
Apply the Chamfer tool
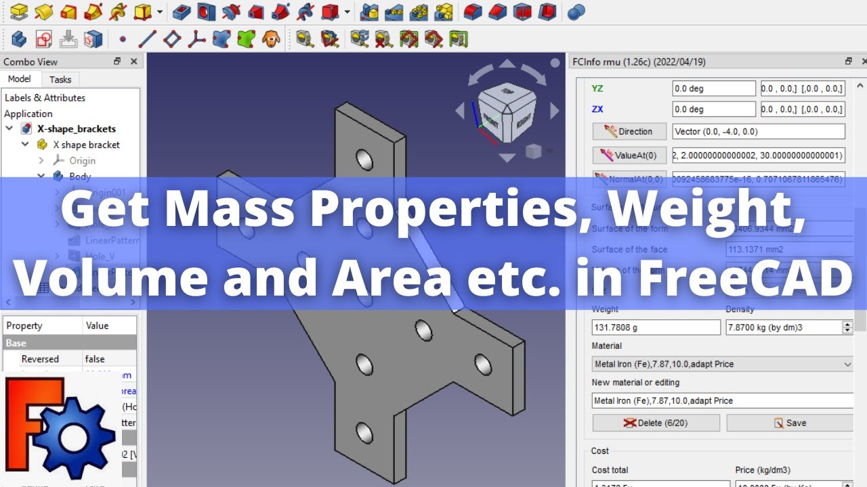[x=498, y=11]
